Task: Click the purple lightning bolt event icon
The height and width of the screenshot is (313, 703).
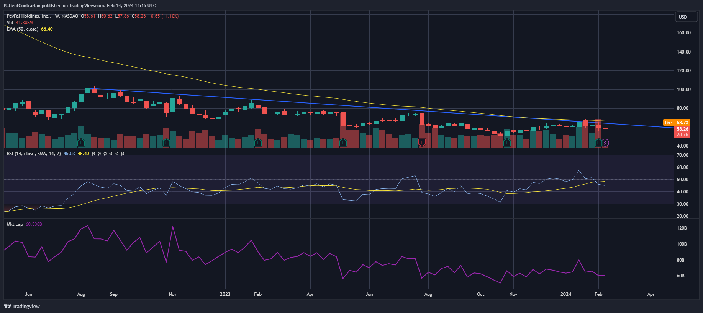Action: (605, 143)
